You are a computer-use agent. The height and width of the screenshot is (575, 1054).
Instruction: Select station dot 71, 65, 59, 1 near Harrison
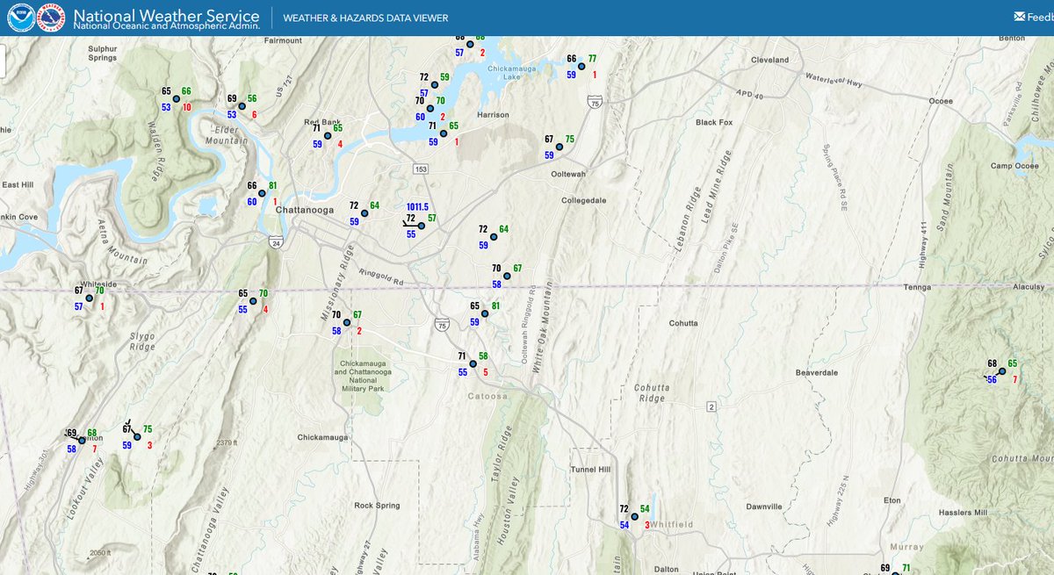point(444,133)
